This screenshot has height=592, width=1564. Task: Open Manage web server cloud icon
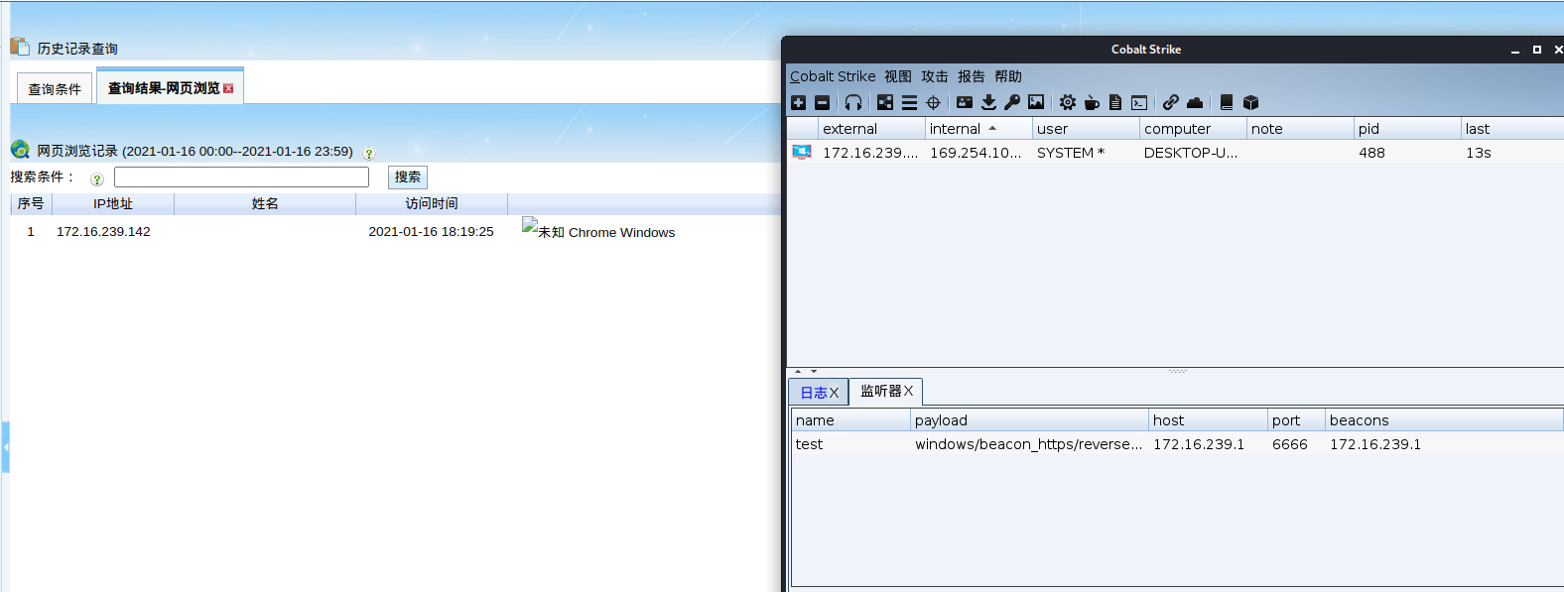1195,102
